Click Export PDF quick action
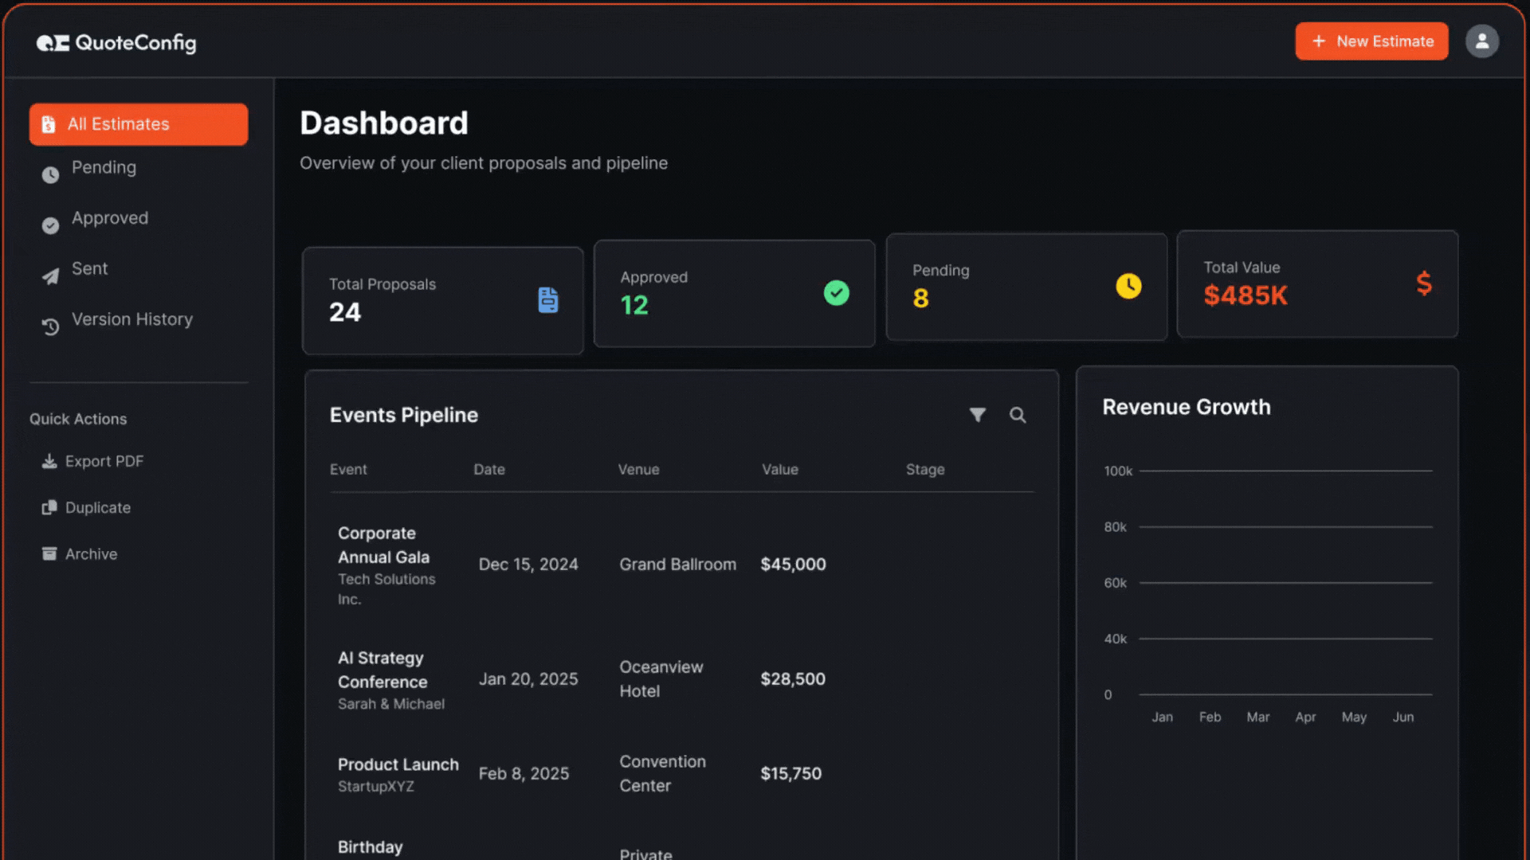Image resolution: width=1530 pixels, height=860 pixels. click(x=104, y=462)
